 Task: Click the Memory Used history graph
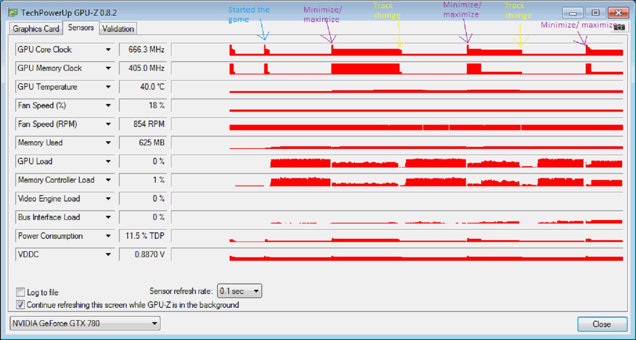point(397,143)
